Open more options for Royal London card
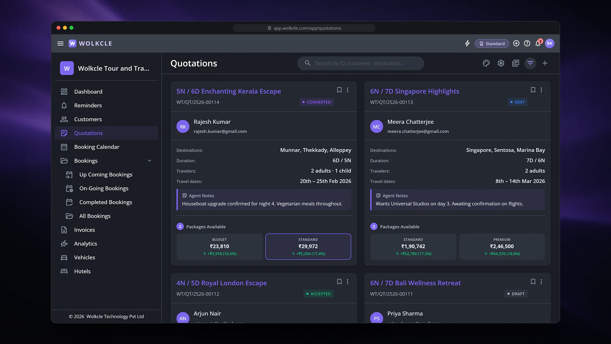This screenshot has height=344, width=611. 348,282
